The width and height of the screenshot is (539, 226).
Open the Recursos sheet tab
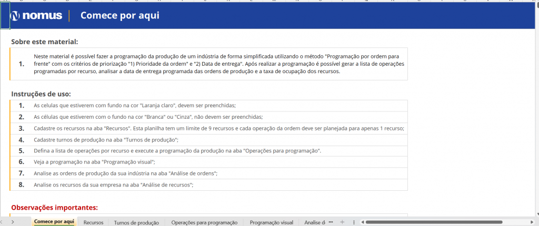coord(93,222)
